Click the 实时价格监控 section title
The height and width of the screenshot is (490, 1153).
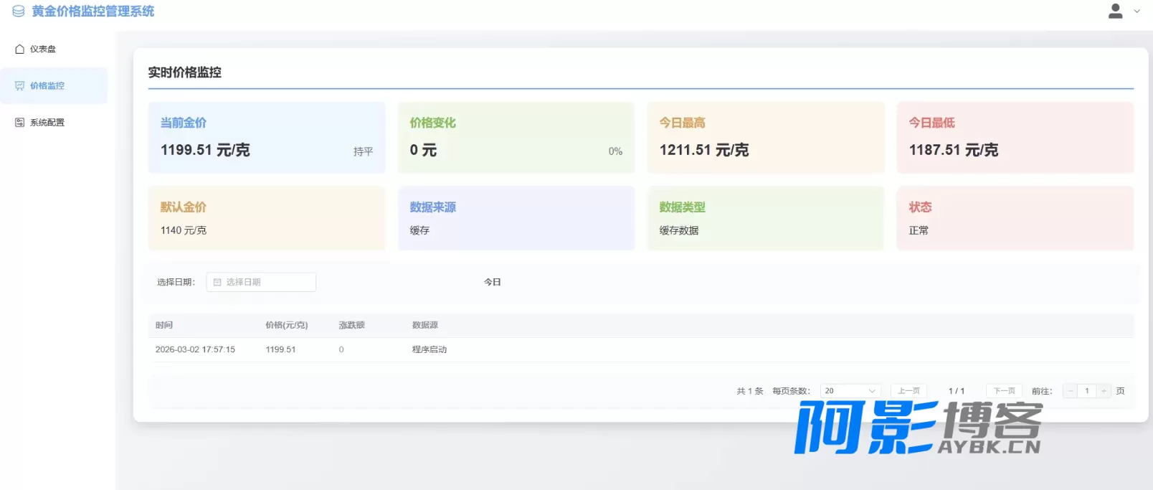185,72
